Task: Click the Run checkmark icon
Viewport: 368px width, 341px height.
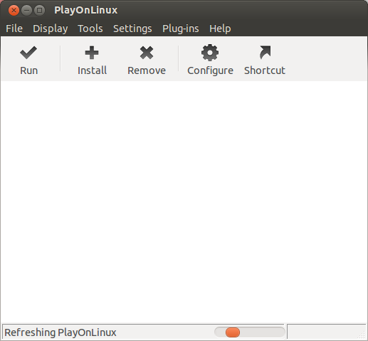Action: pos(28,53)
